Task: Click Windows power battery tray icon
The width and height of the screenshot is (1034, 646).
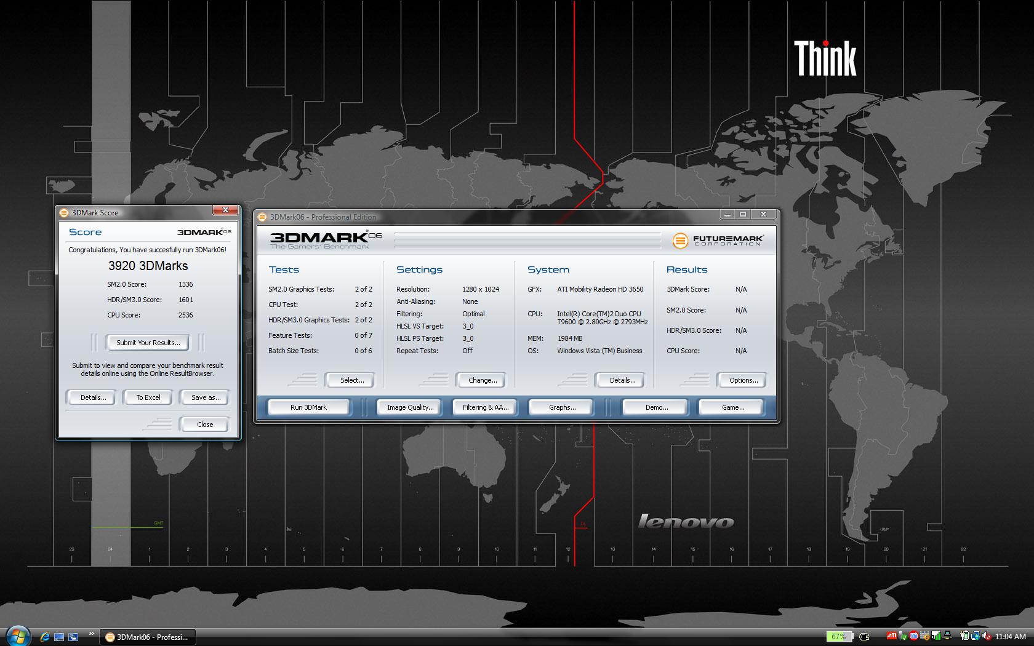Action: (x=964, y=636)
